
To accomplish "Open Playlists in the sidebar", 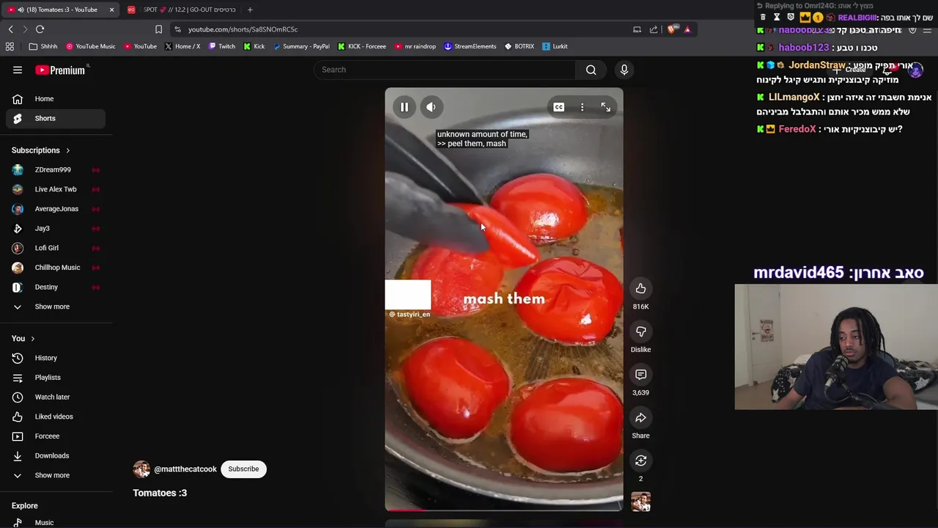I will 56,378.
